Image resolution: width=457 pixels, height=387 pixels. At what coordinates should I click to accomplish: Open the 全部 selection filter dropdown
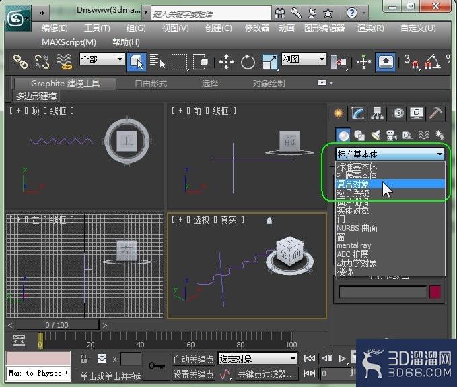(102, 59)
